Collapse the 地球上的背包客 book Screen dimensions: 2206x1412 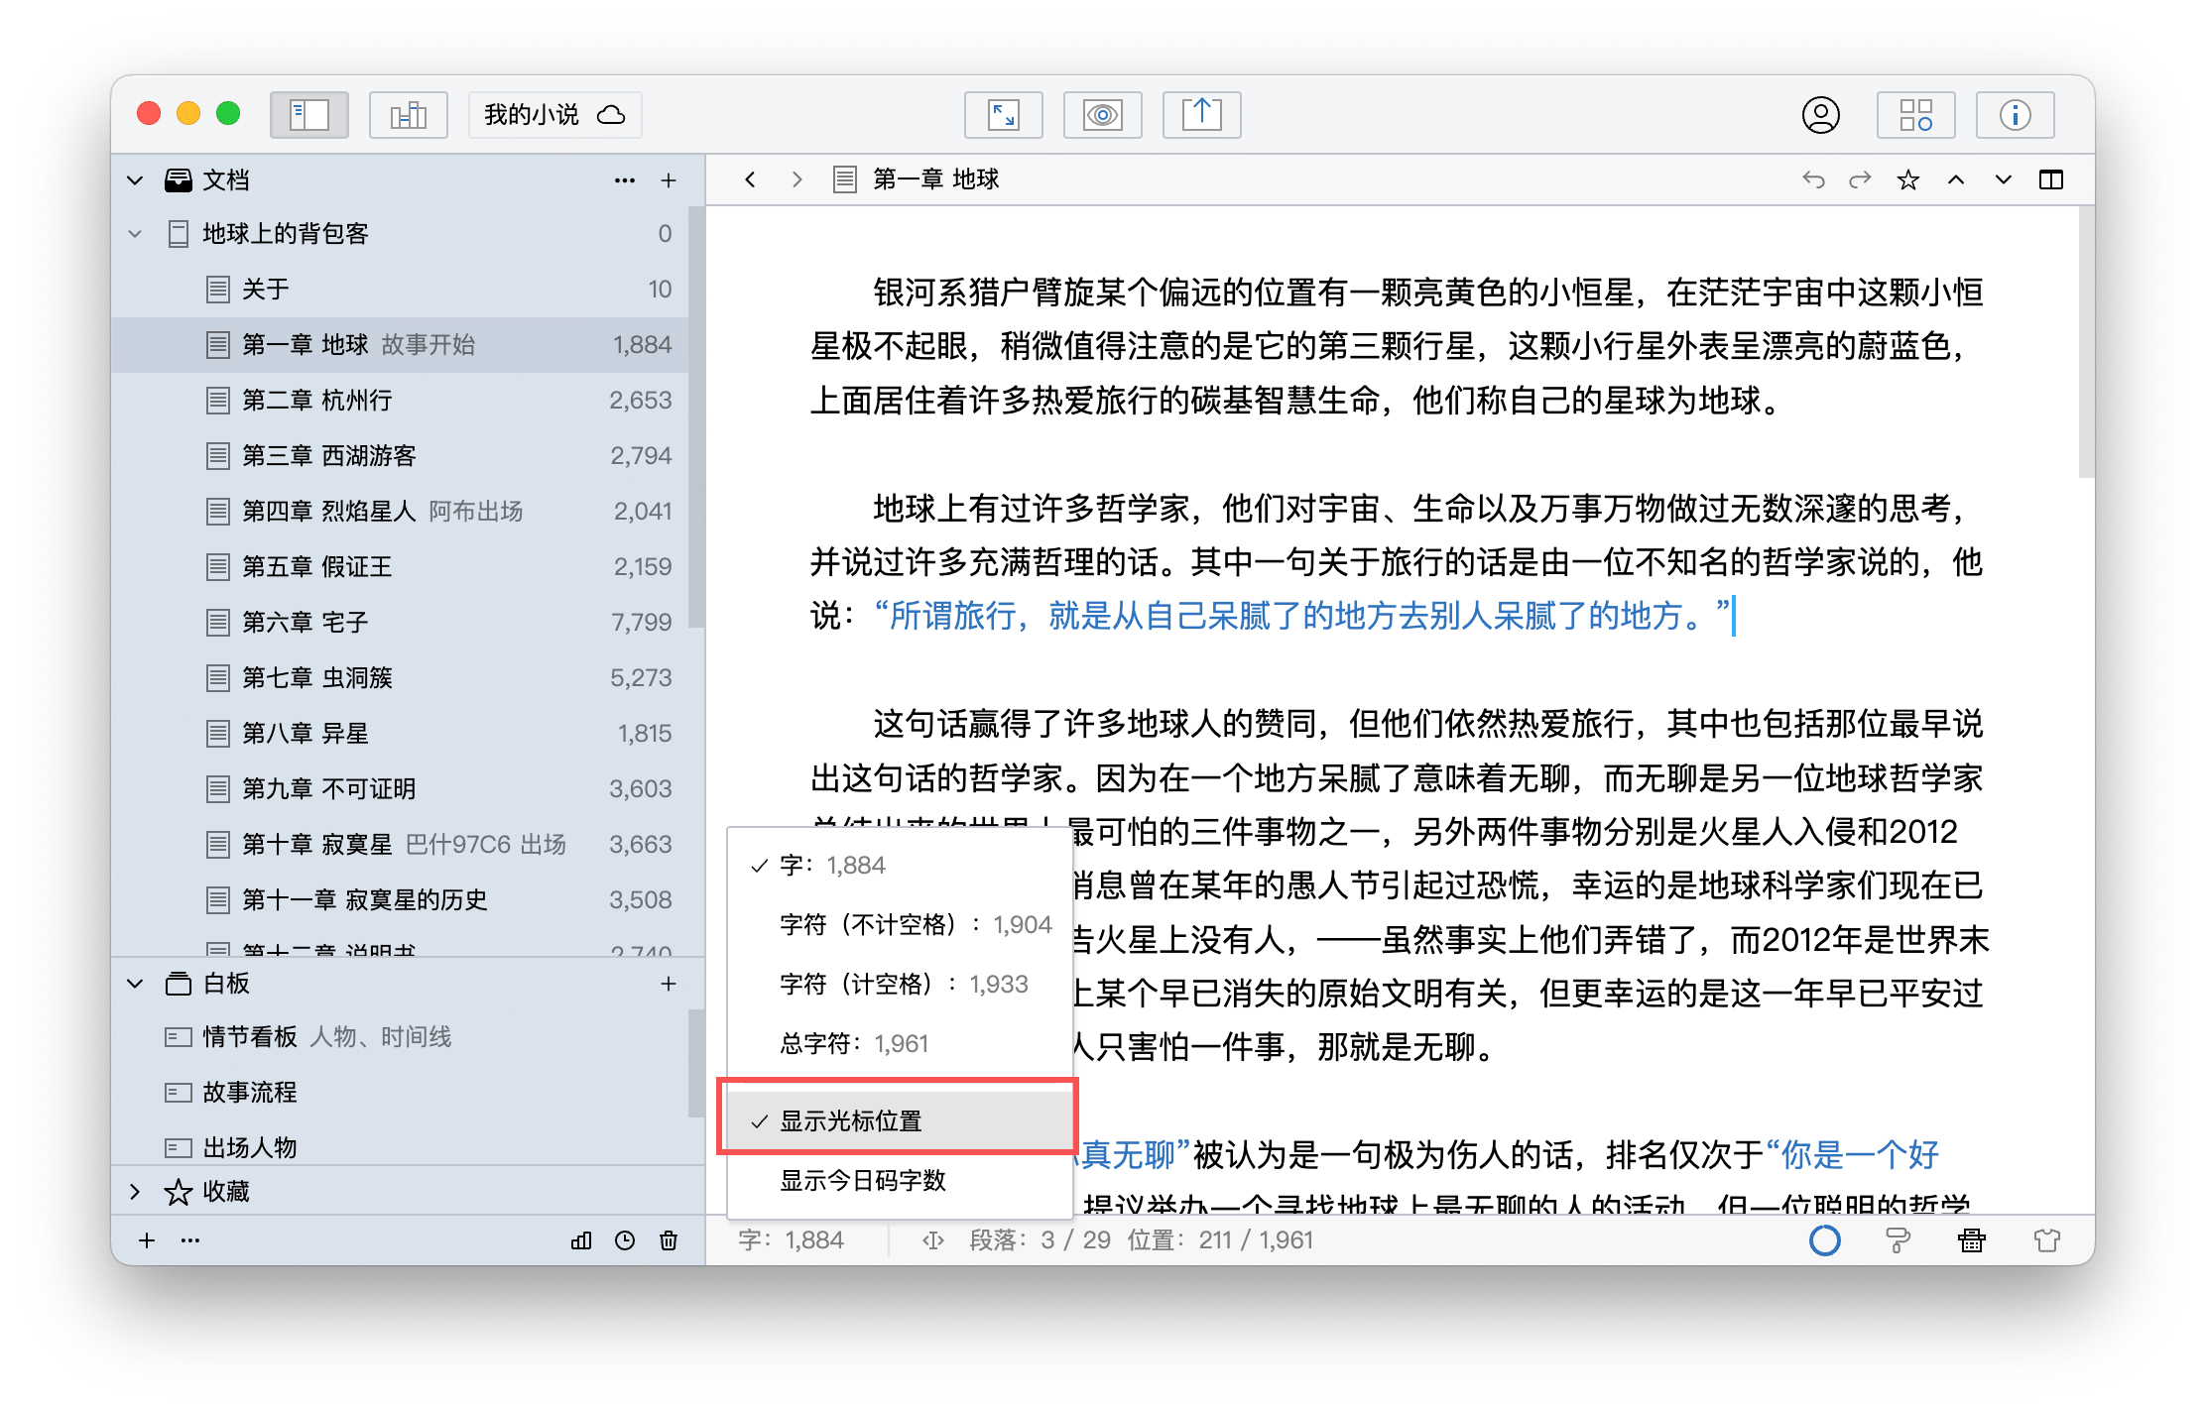coord(136,234)
